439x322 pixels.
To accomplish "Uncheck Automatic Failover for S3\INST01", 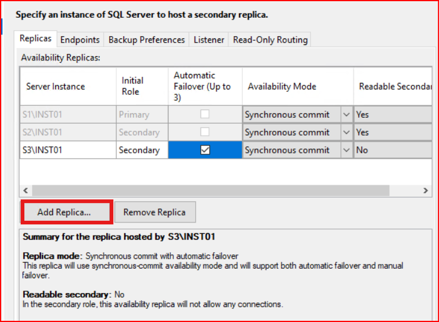I will [x=205, y=150].
